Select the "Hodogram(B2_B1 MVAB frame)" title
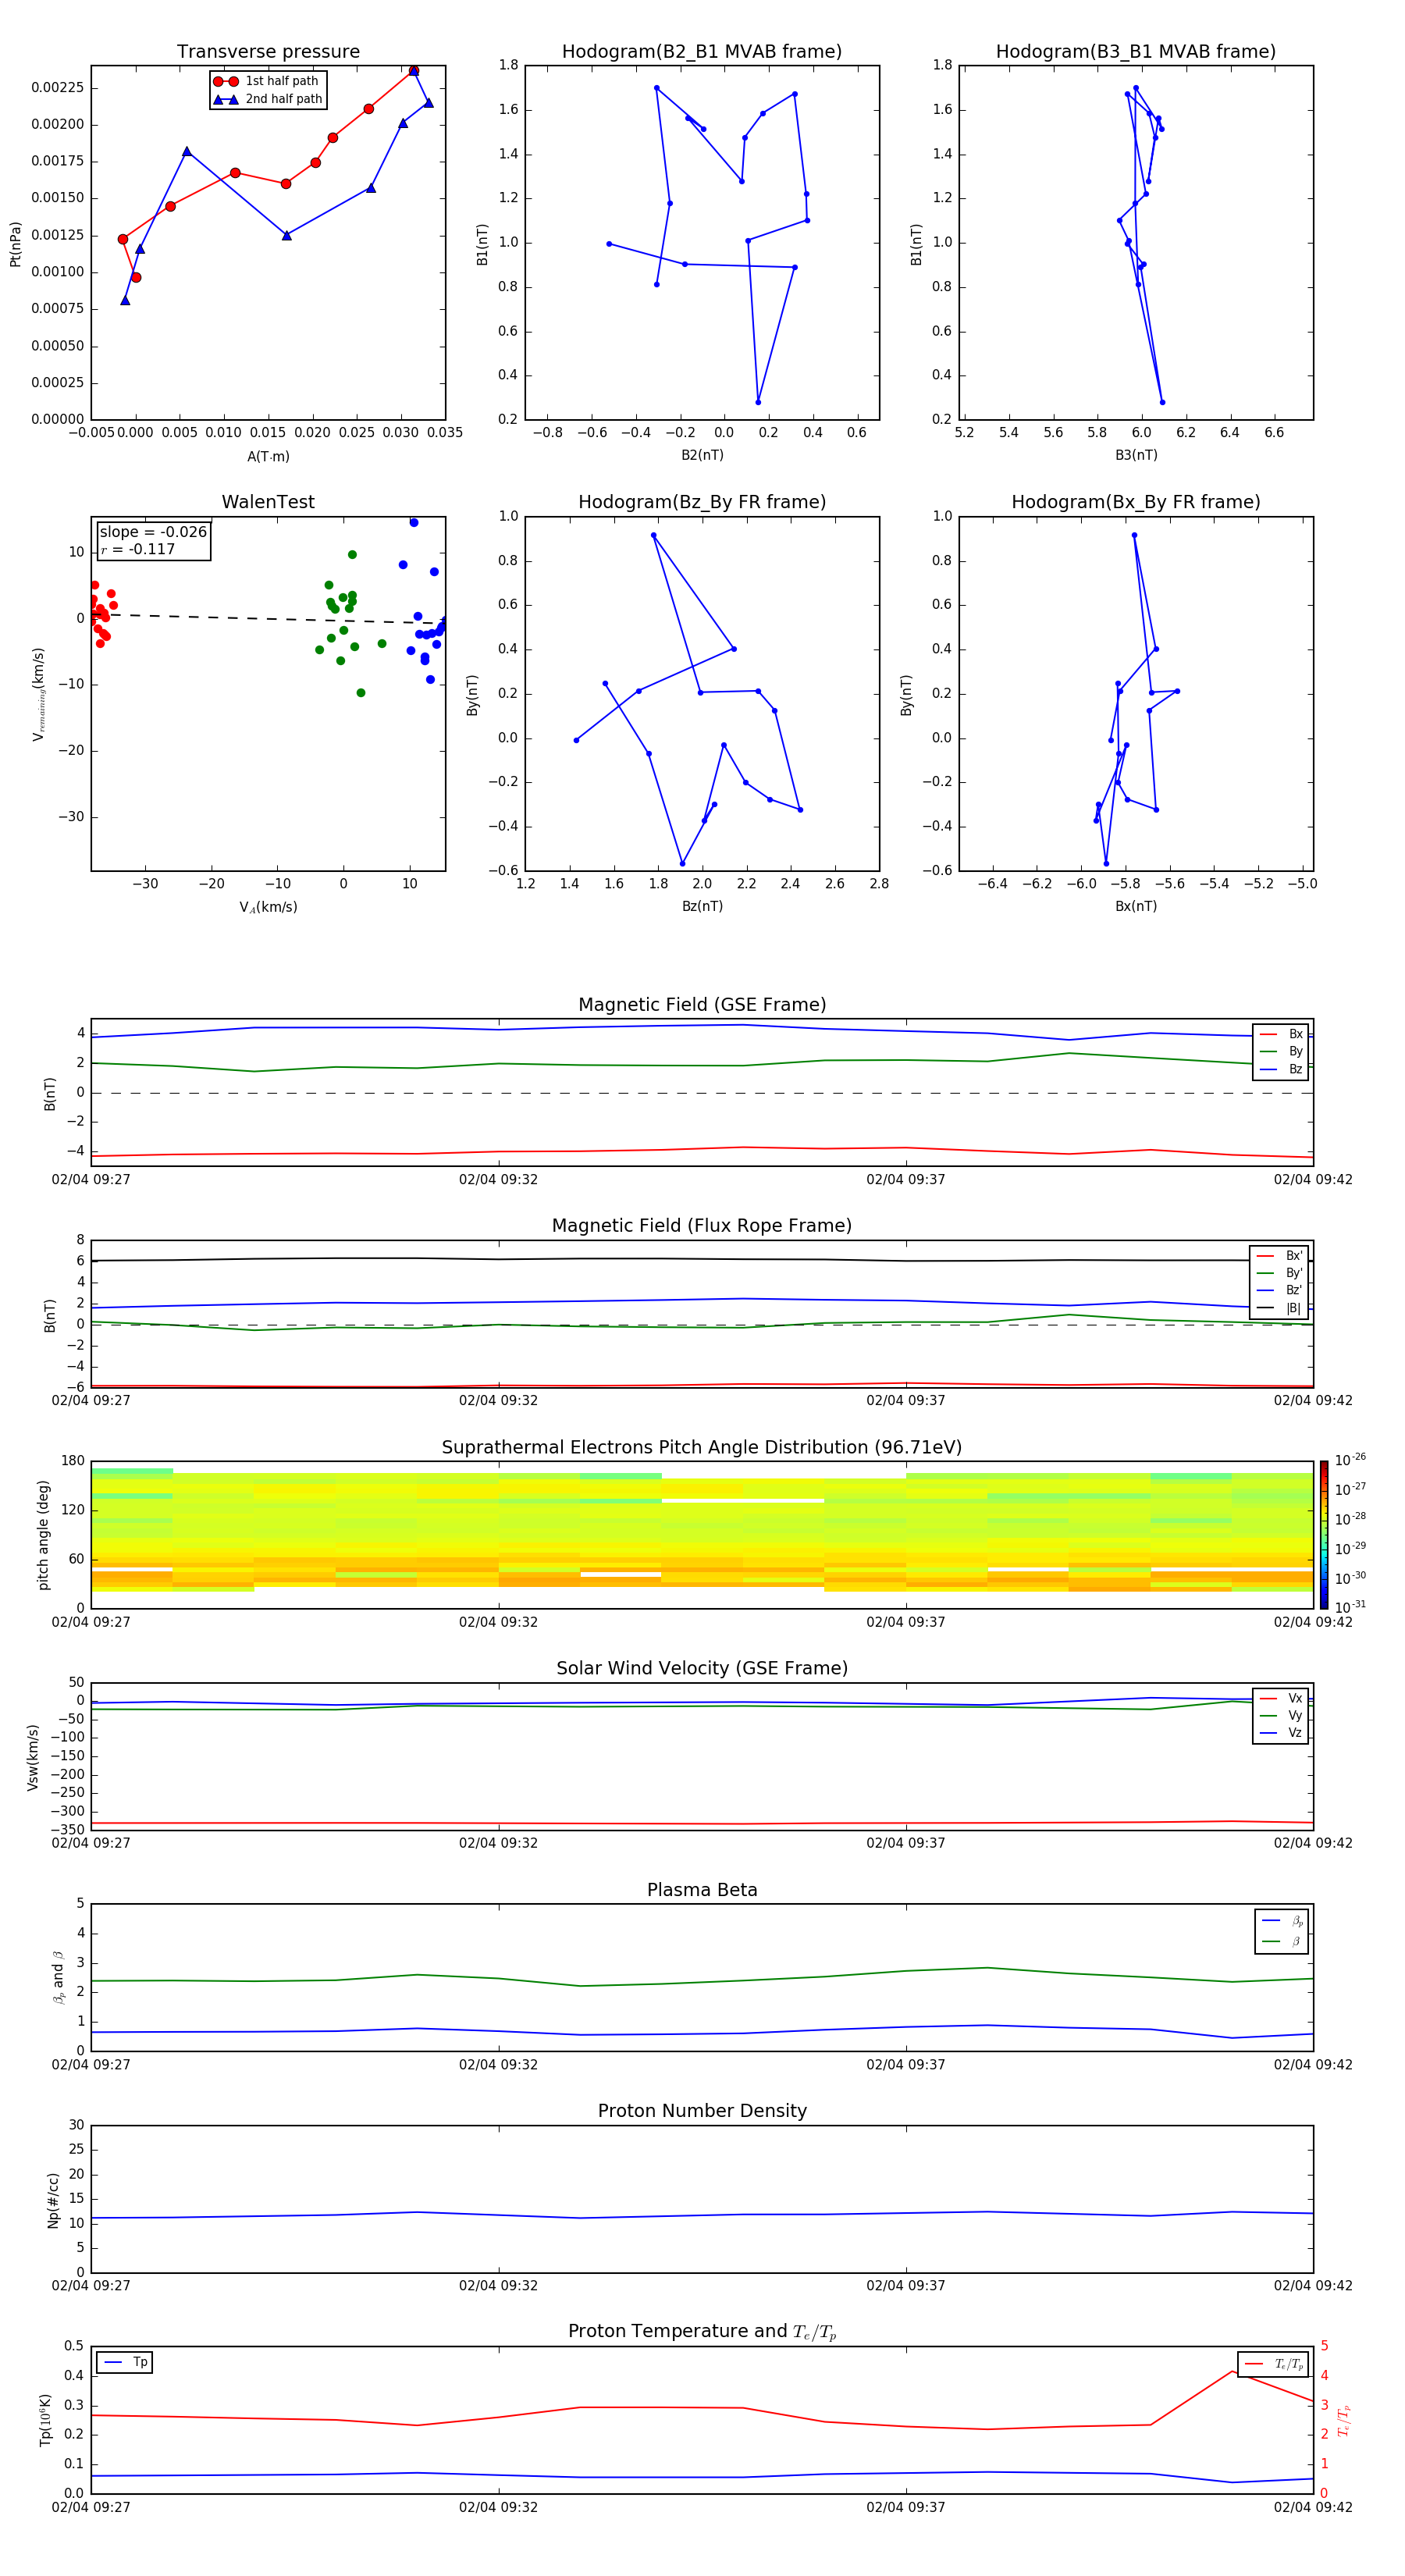 tap(702, 52)
